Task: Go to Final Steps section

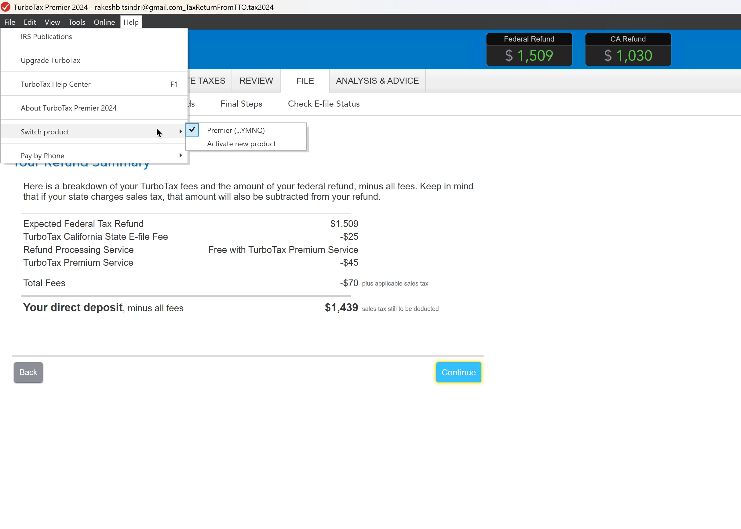Action: tap(241, 104)
